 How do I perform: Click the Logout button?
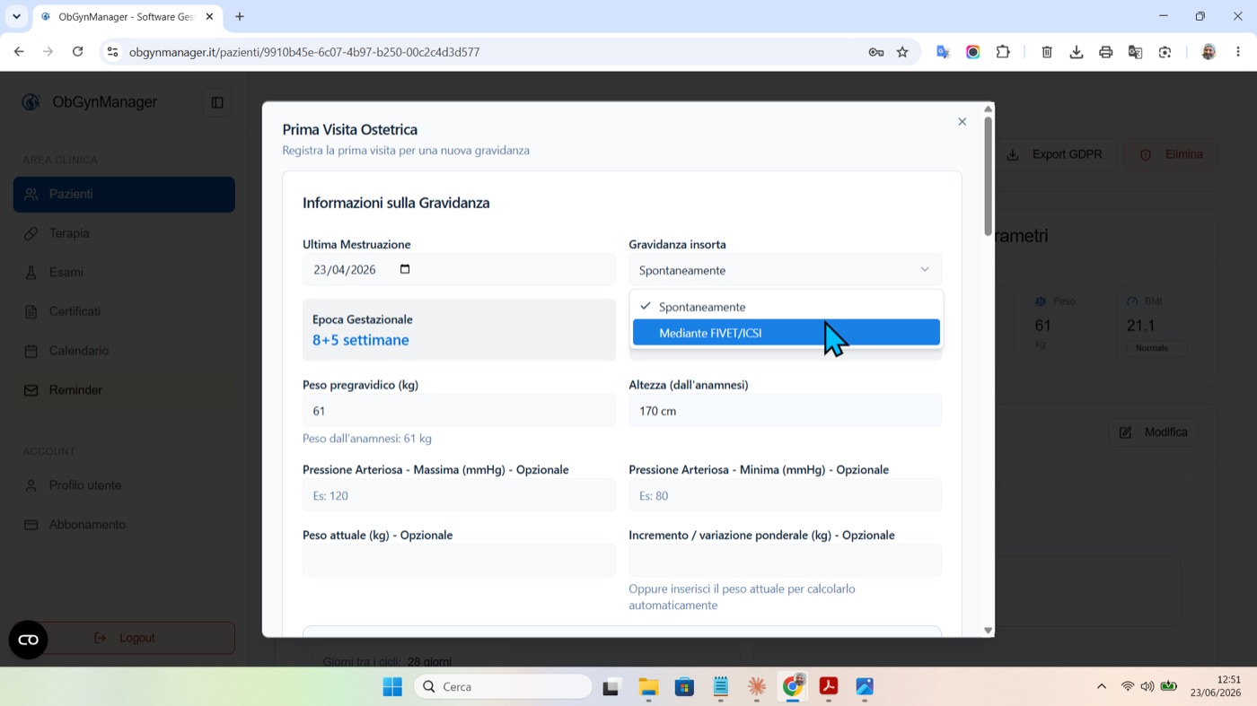[x=124, y=638]
